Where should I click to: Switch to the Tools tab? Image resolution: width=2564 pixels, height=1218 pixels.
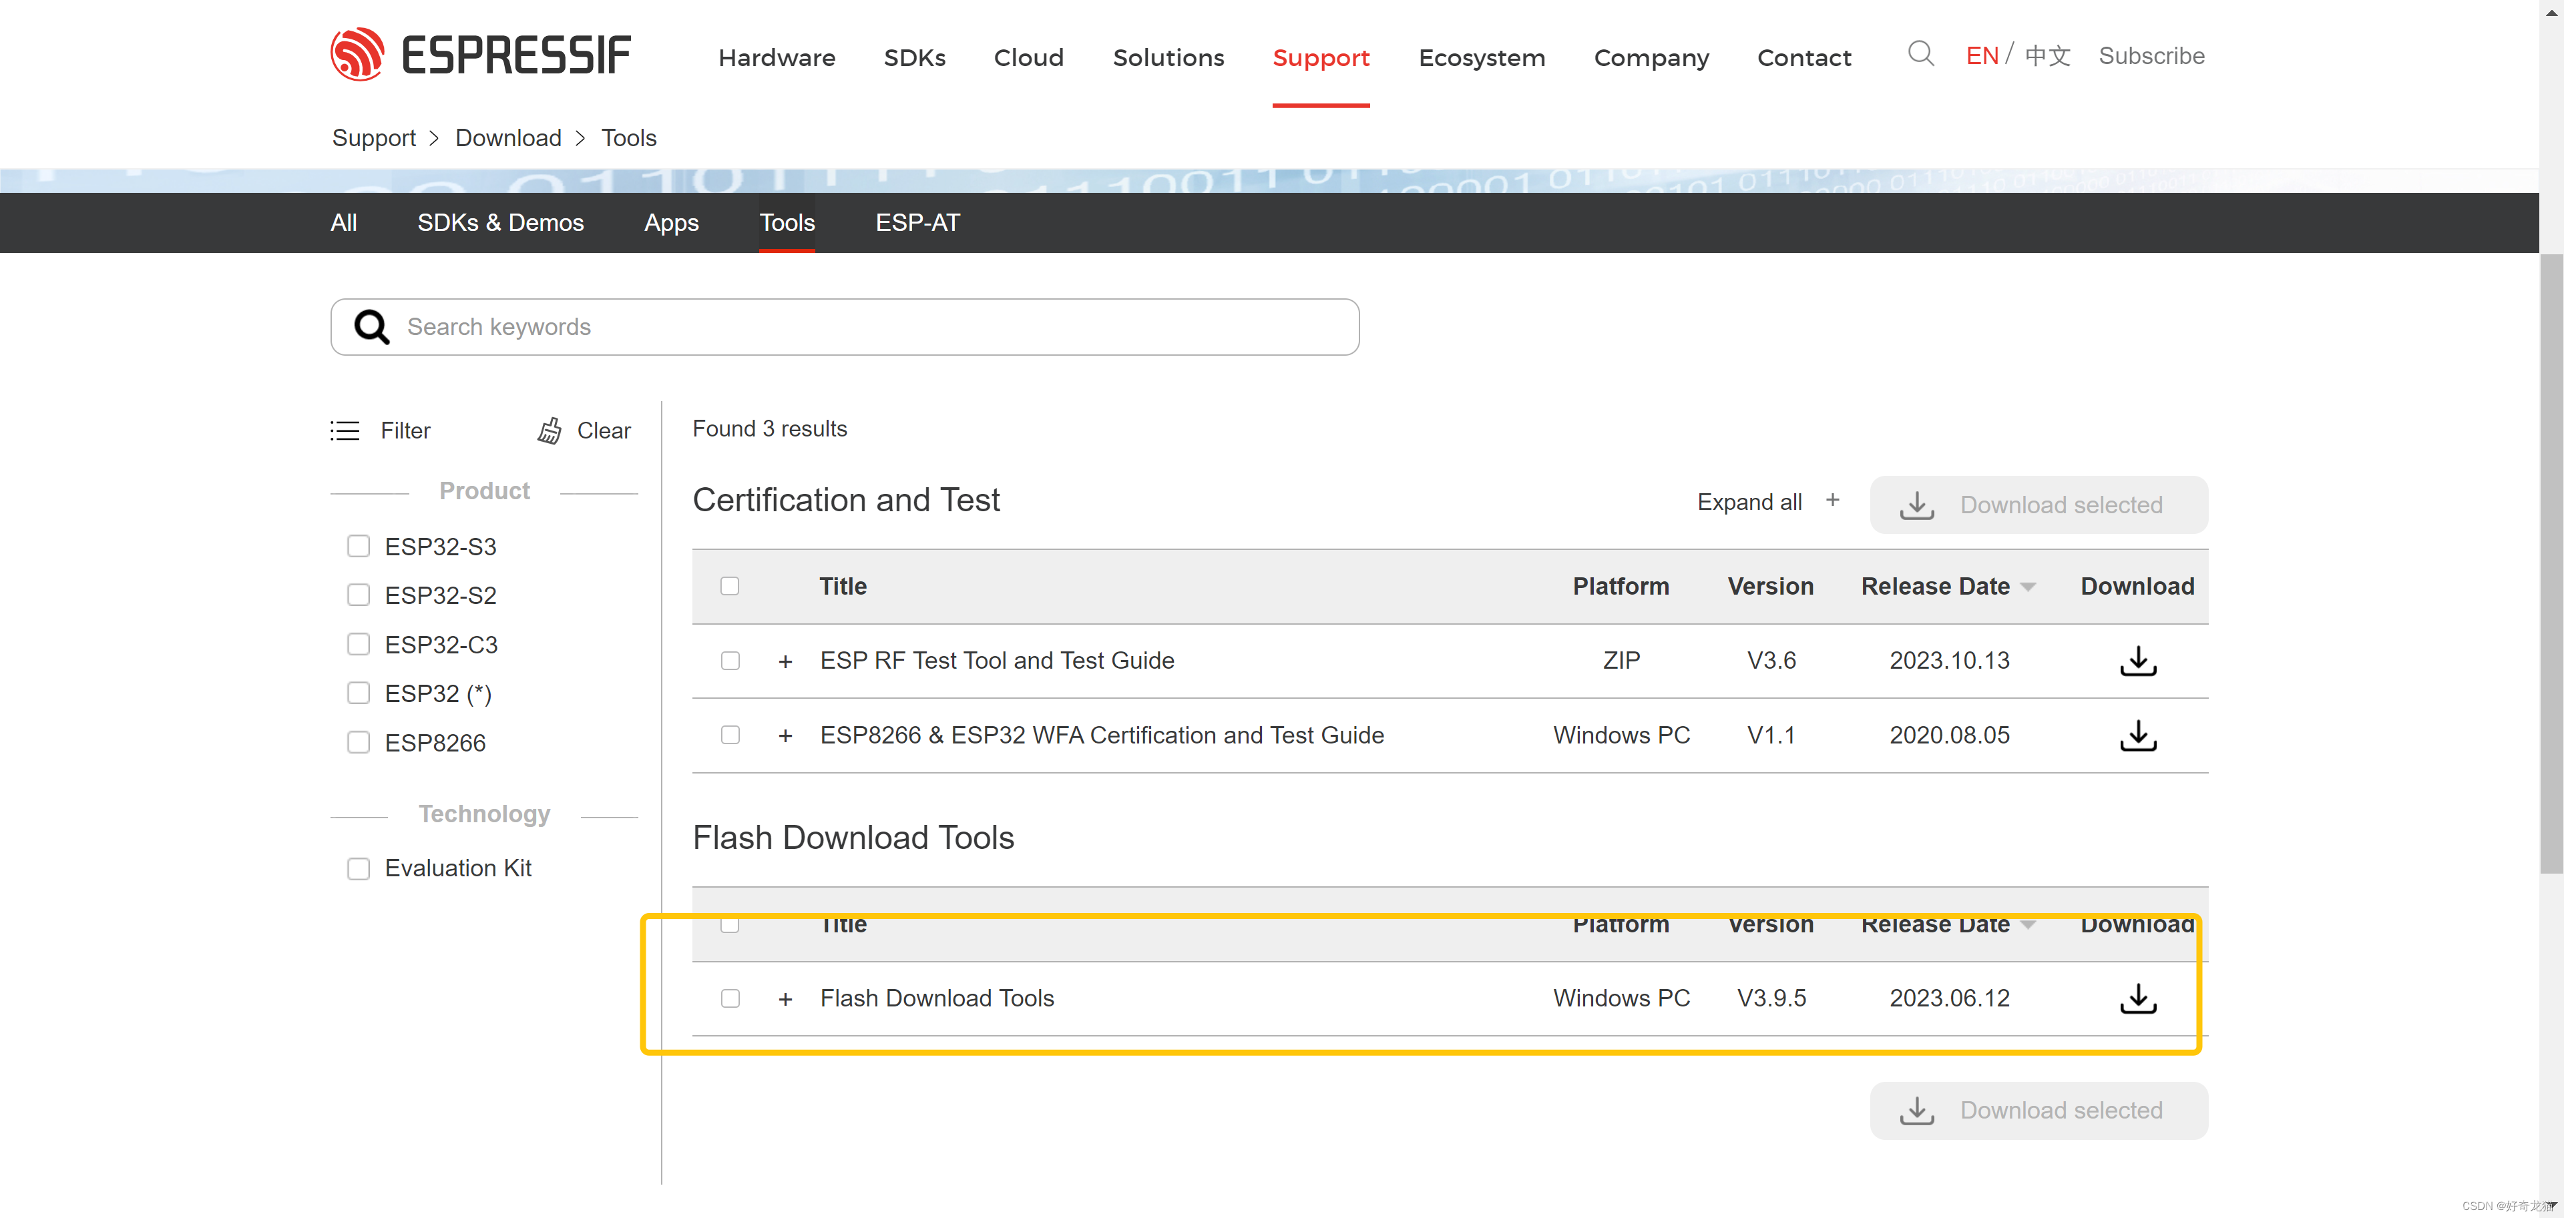pyautogui.click(x=787, y=223)
